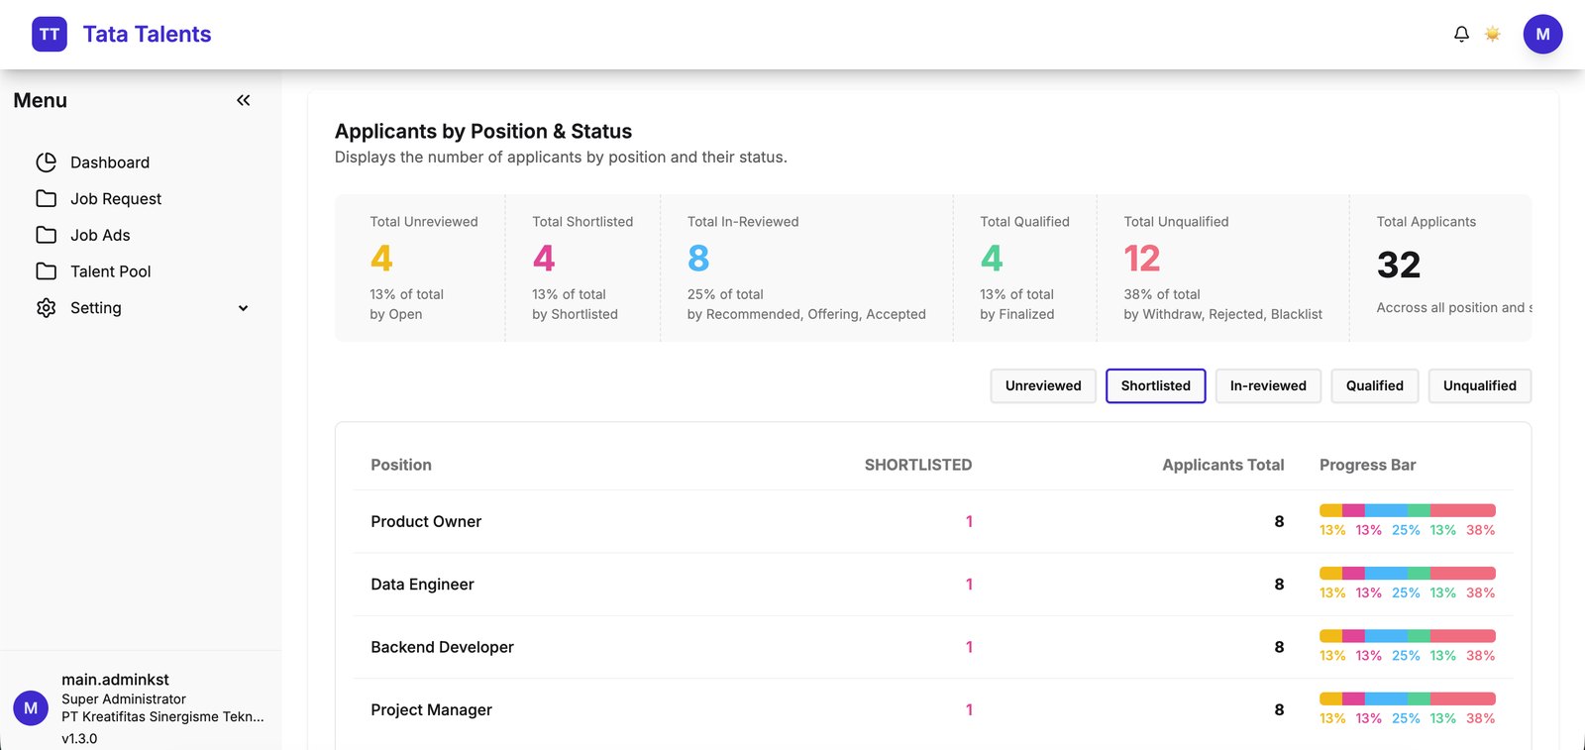Select the Backend Developer row name
Screen dimensions: 1585x750
[442, 647]
